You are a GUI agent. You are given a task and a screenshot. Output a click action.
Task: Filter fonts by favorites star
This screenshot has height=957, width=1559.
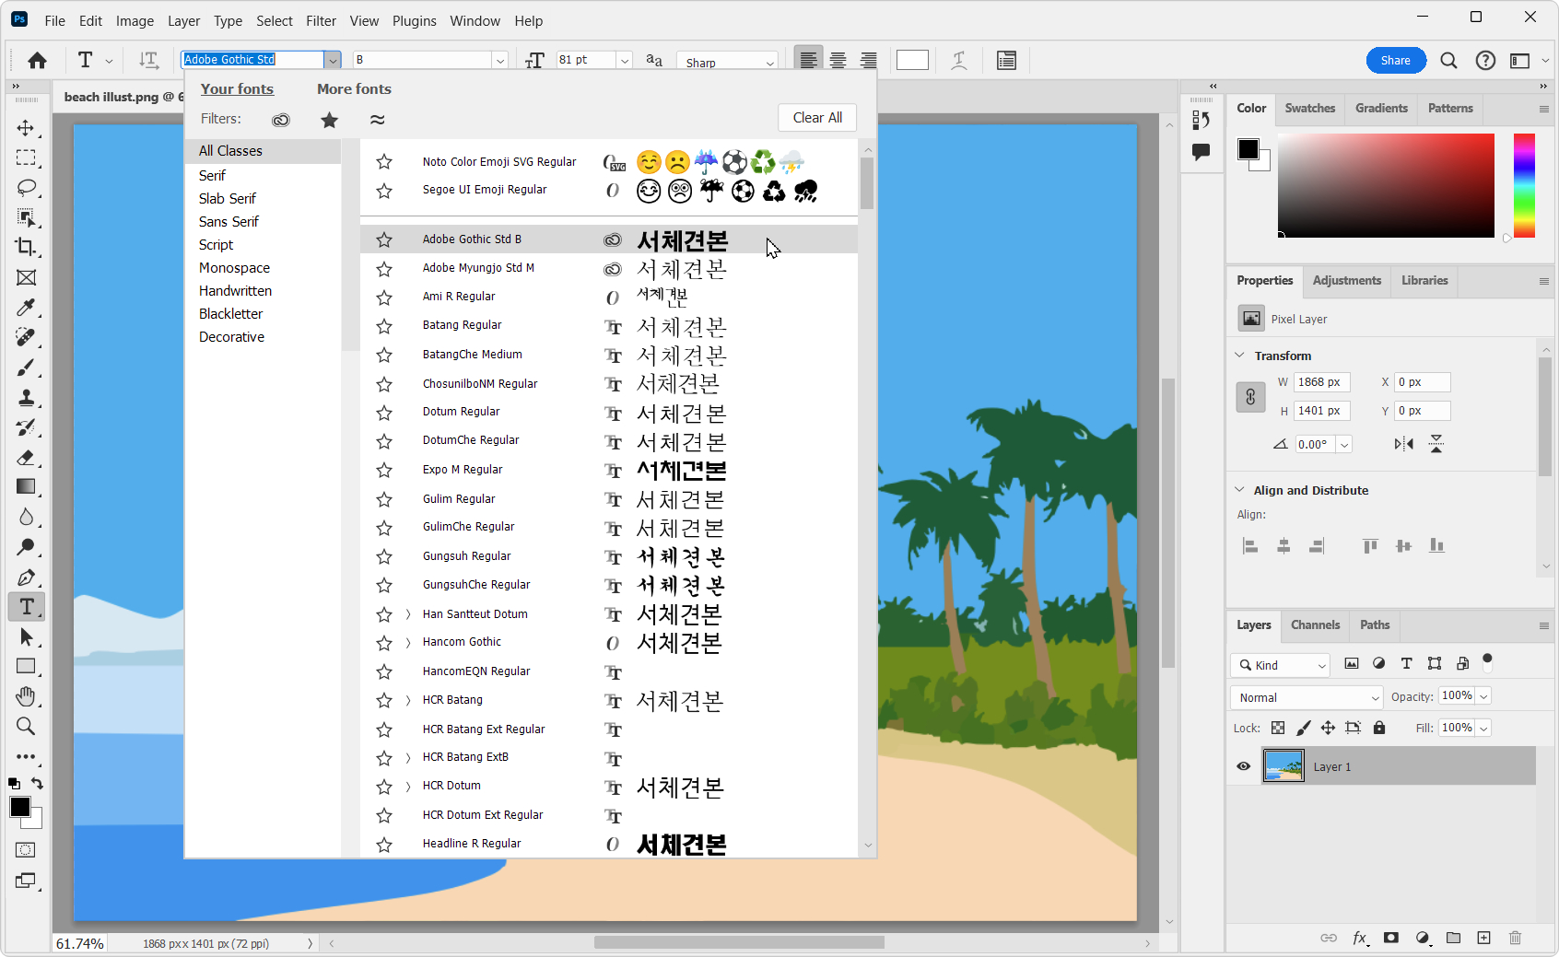(x=329, y=120)
